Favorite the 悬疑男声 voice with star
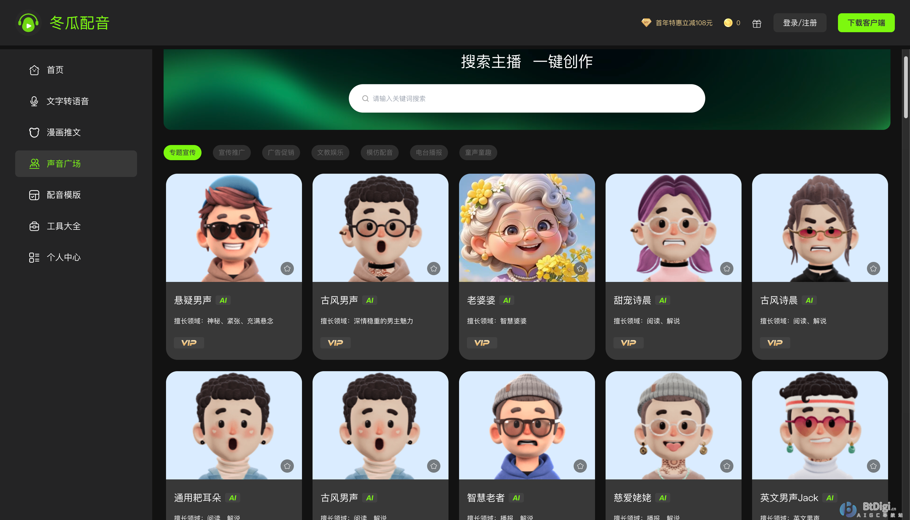This screenshot has height=520, width=910. click(287, 269)
